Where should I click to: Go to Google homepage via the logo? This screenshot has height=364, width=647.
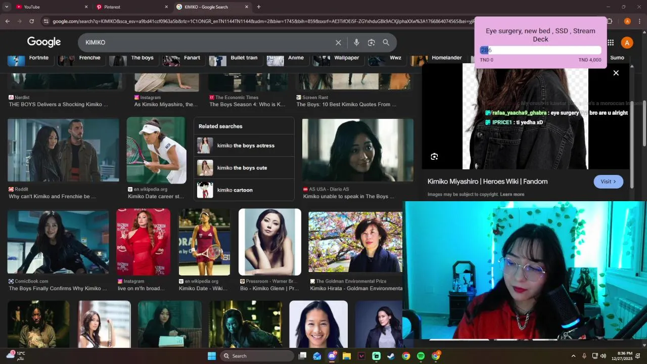point(44,42)
